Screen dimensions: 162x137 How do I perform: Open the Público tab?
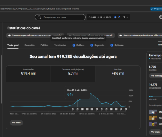(x=44, y=45)
